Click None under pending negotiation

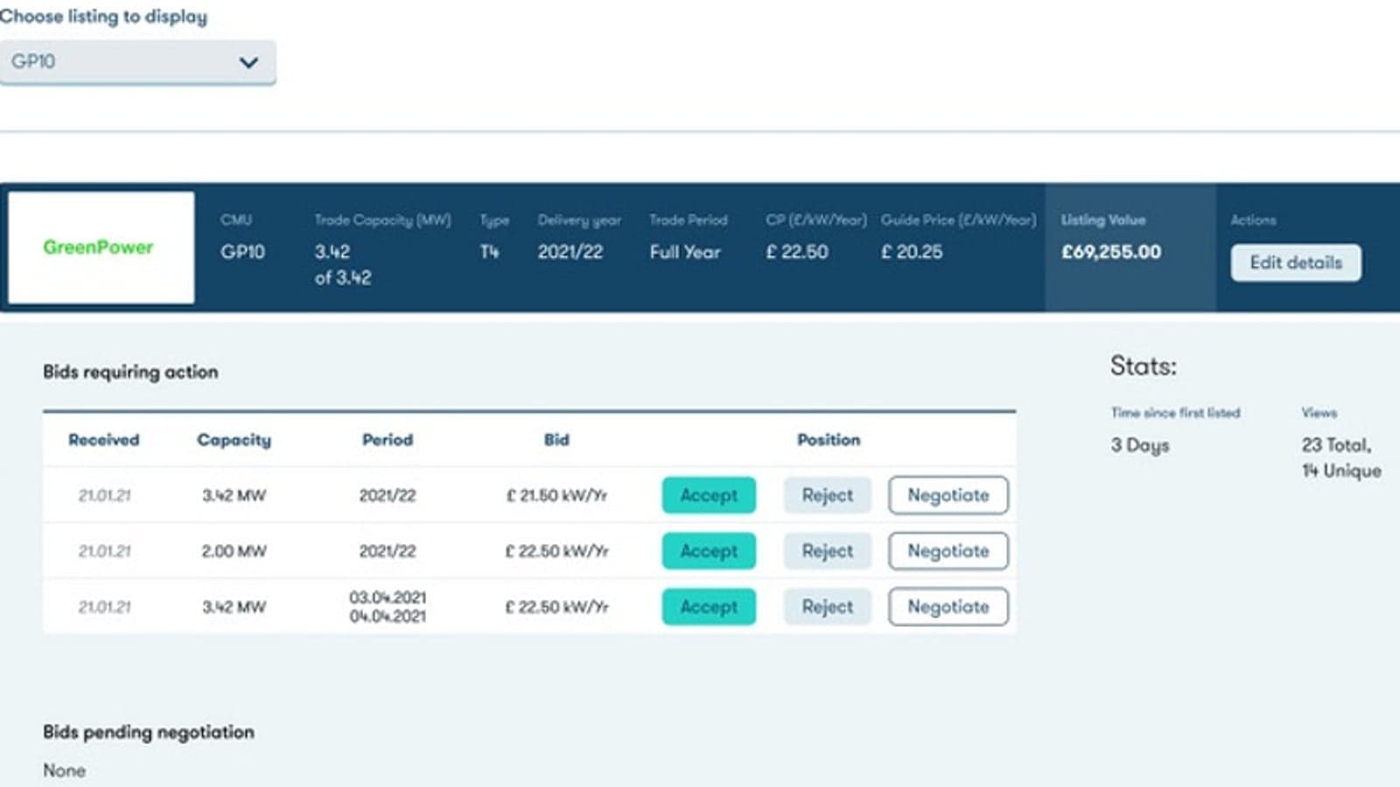pyautogui.click(x=65, y=770)
